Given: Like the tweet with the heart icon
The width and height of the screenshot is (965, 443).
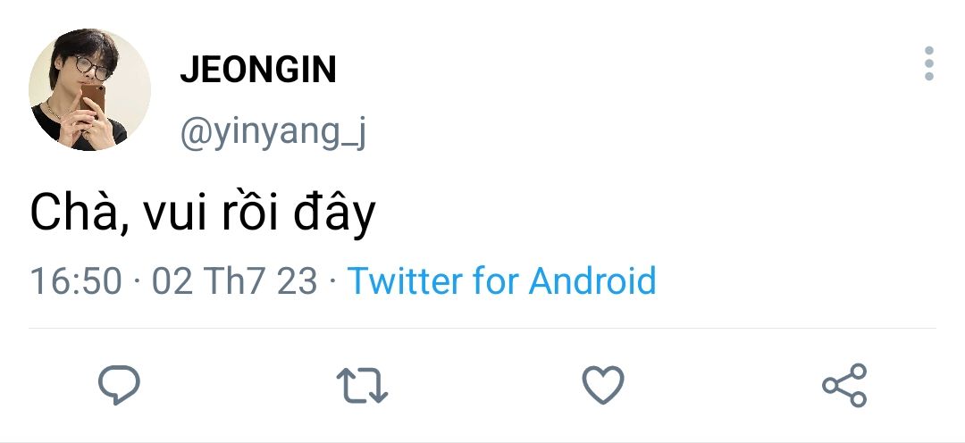Looking at the screenshot, I should [x=603, y=385].
